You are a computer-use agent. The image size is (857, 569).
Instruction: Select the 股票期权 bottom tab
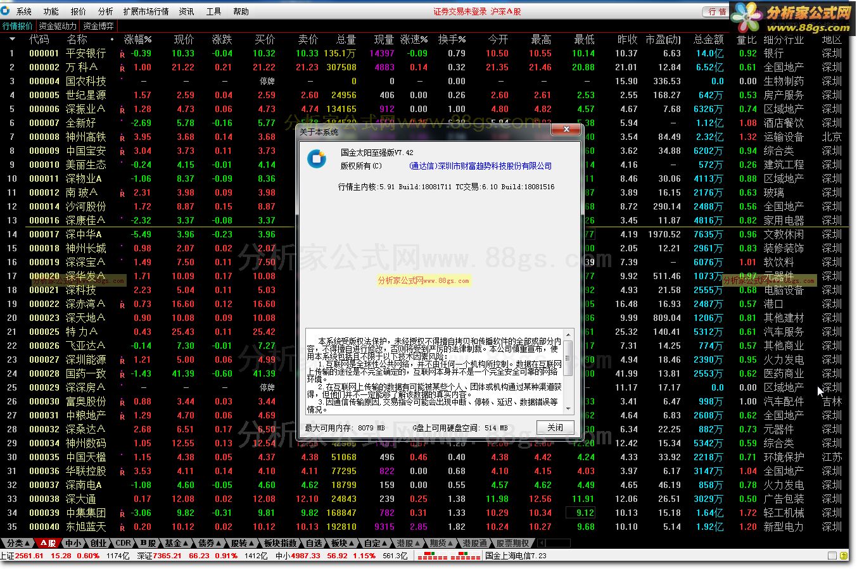[512, 543]
